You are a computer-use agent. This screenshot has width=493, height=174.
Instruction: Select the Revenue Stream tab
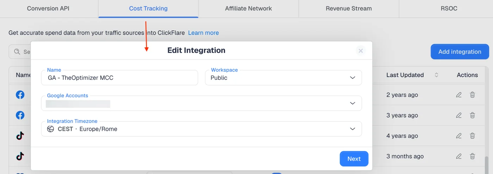click(349, 8)
